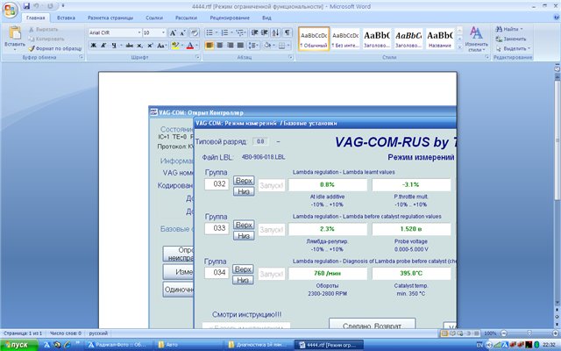This screenshot has width=561, height=351.
Task: Toggle superscript (x²) formatting
Action: coord(150,46)
